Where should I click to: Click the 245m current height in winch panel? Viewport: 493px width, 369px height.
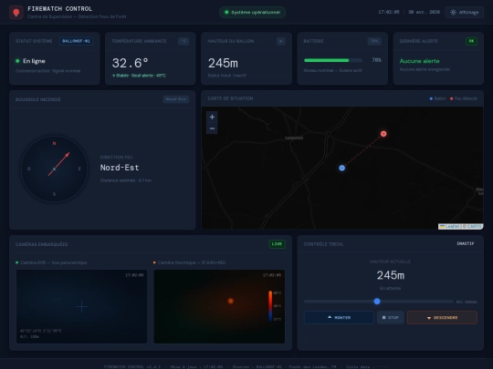(391, 275)
